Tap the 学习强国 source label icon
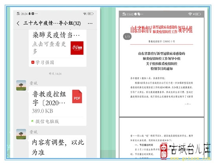 coord(33,62)
